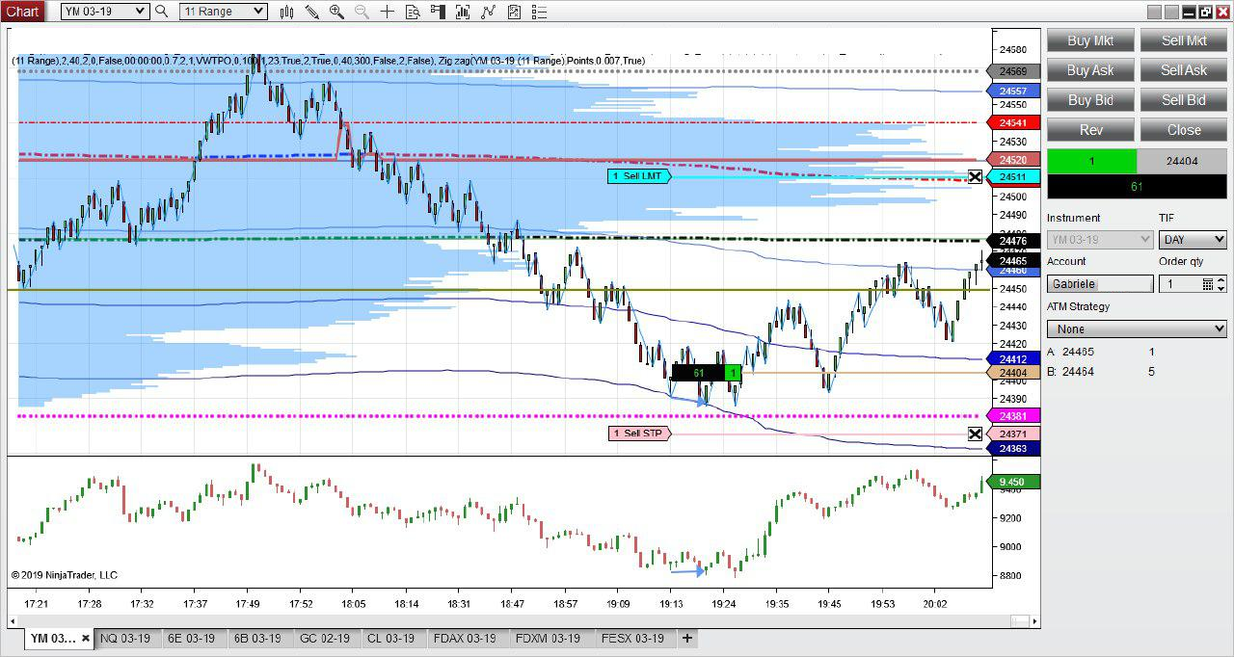Viewport: 1234px width, 657px height.
Task: Switch to the NQ 03-19 tab
Action: coord(125,638)
